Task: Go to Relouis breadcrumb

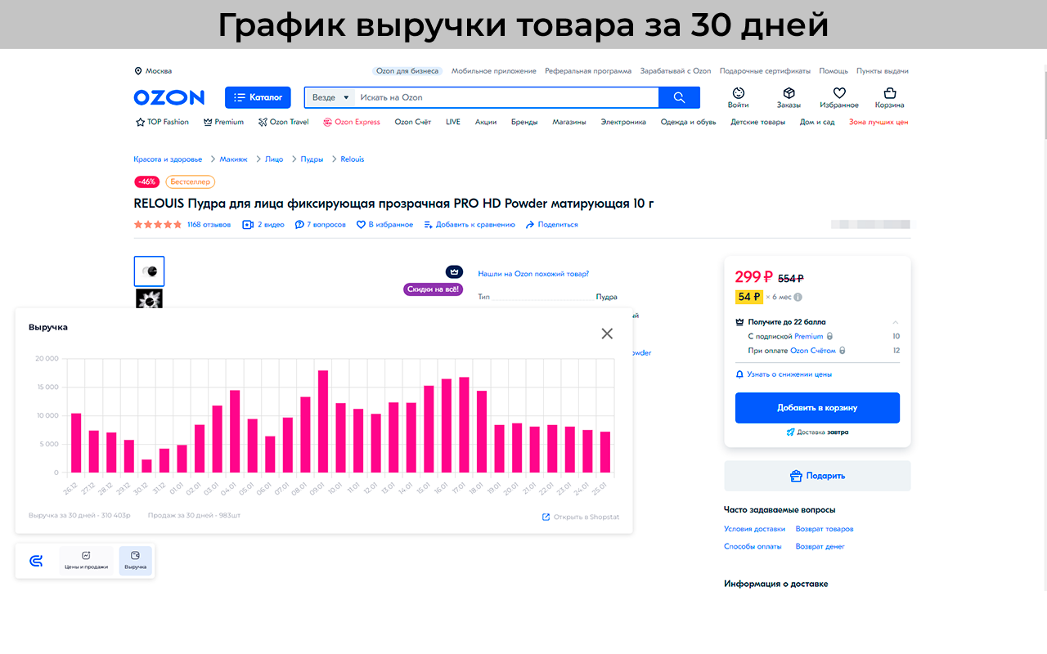Action: (x=353, y=159)
